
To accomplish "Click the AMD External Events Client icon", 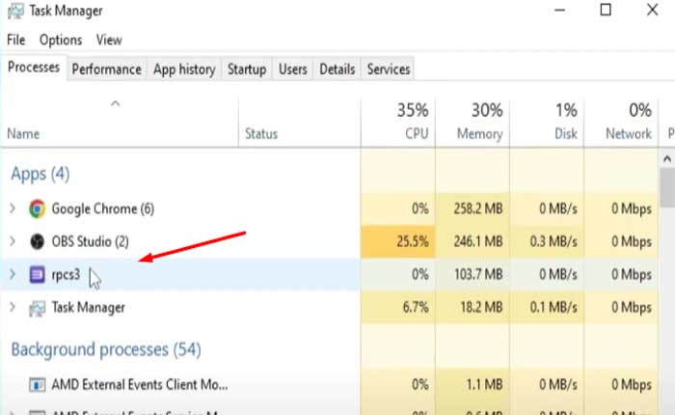I will point(38,385).
